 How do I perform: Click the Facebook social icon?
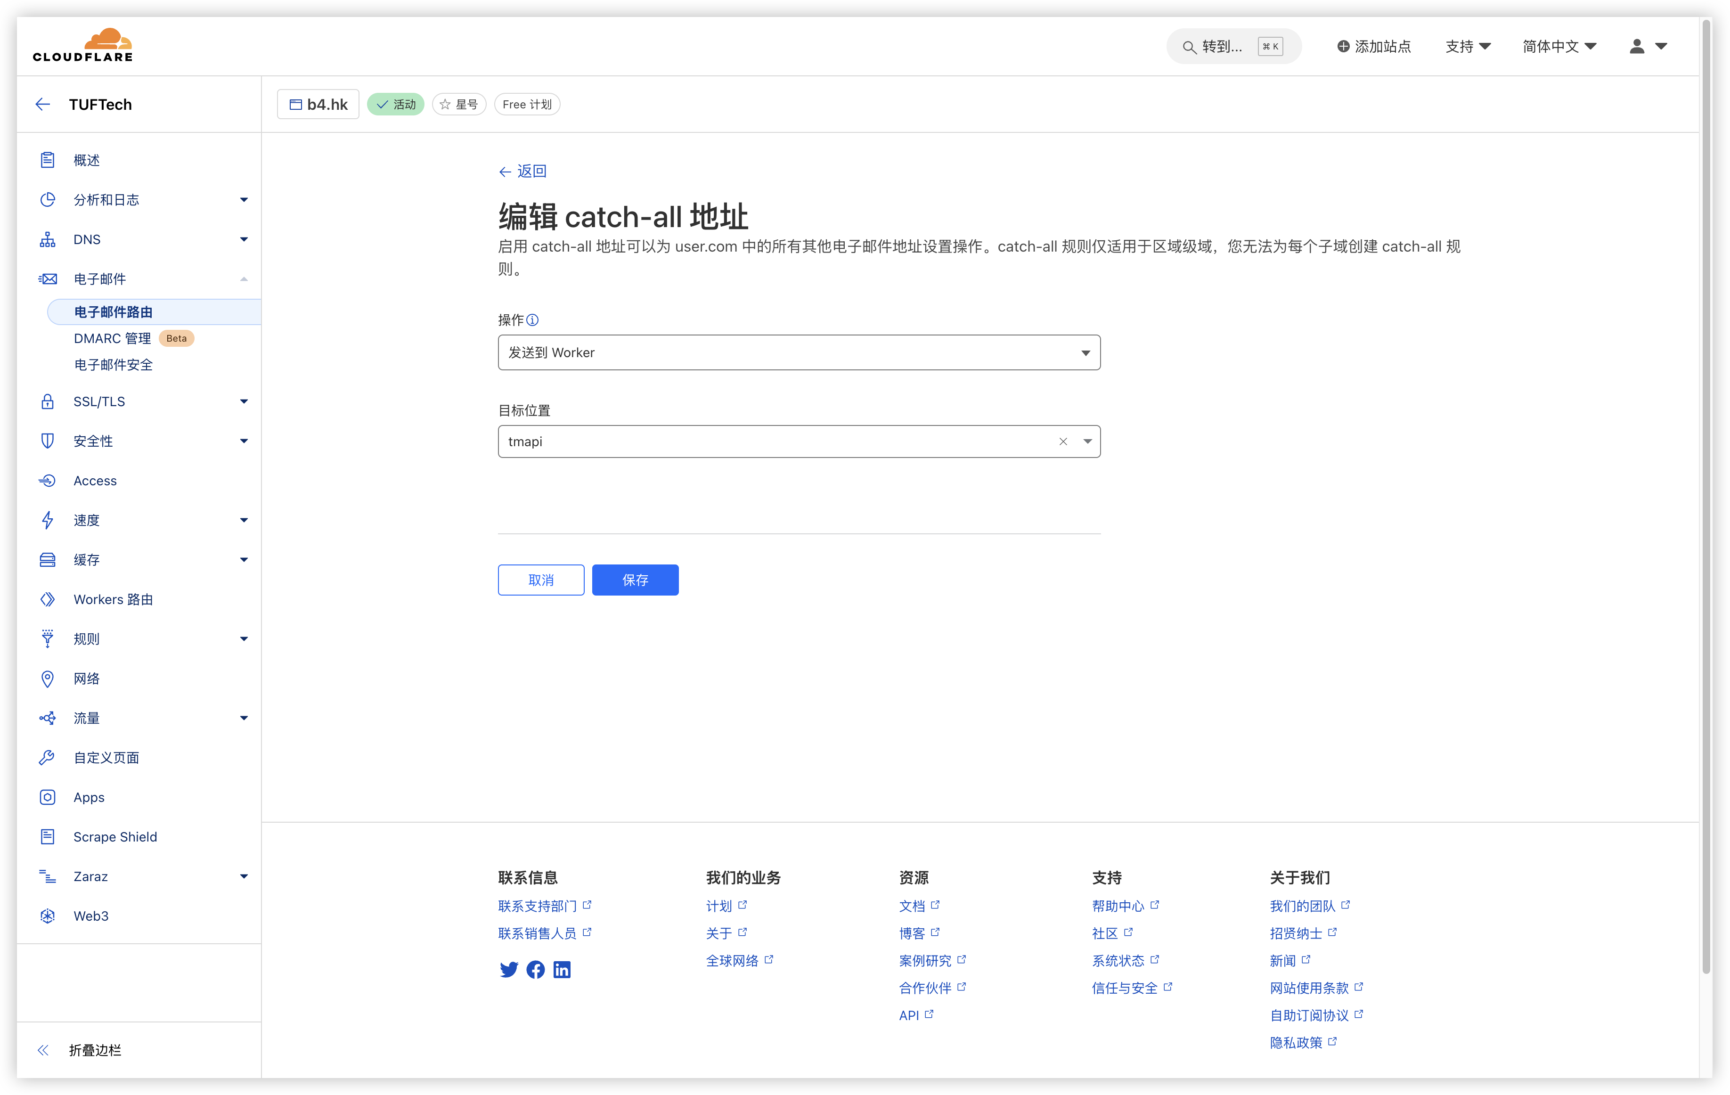[x=535, y=969]
